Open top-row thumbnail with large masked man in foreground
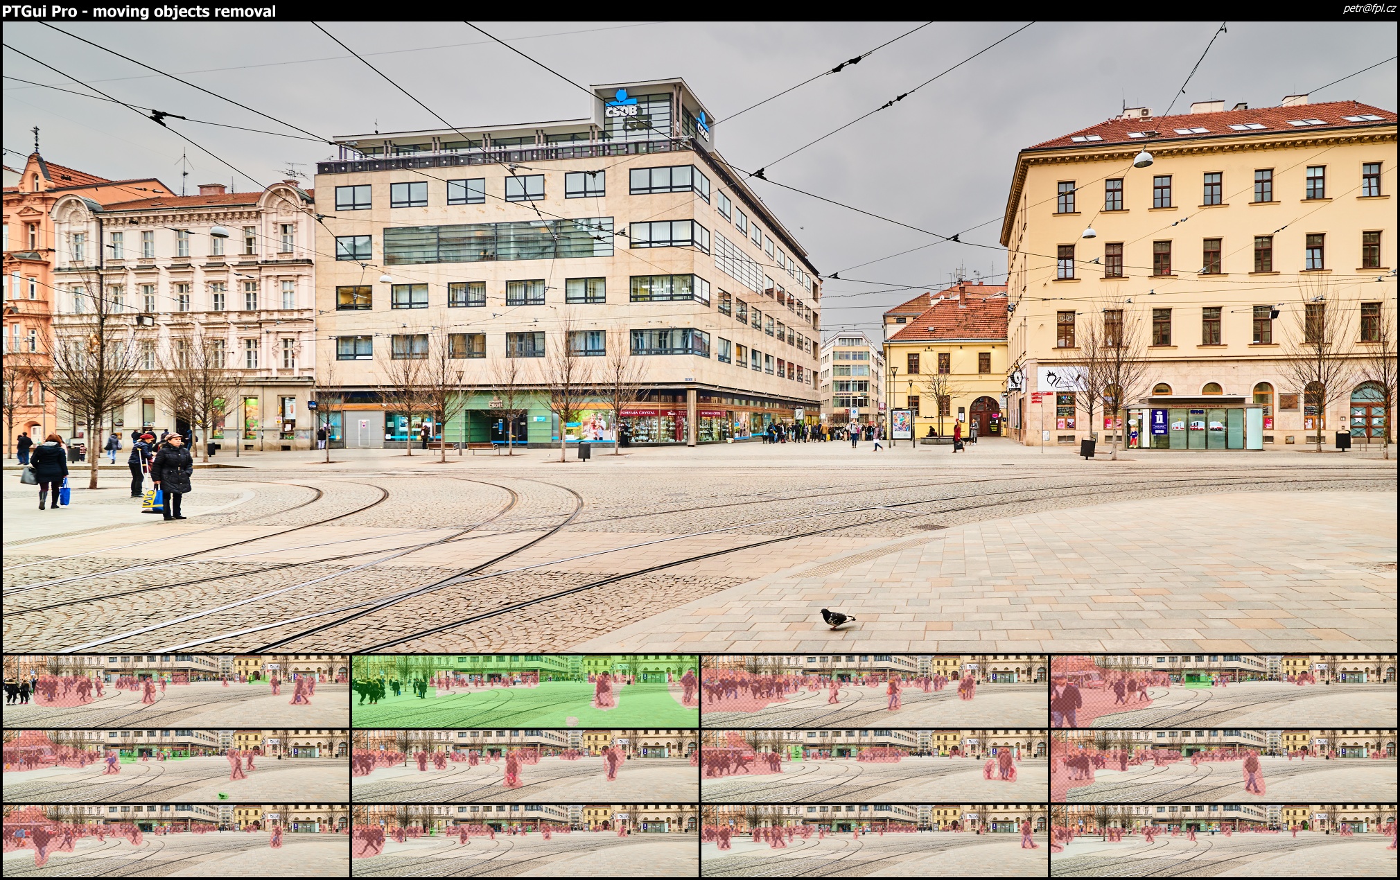 pos(1223,692)
